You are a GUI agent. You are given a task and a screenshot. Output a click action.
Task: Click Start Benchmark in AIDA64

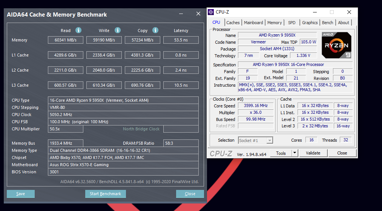[106, 194]
